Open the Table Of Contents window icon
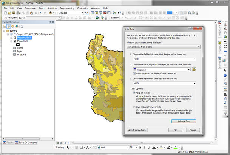The width and height of the screenshot is (230, 155). [92, 13]
